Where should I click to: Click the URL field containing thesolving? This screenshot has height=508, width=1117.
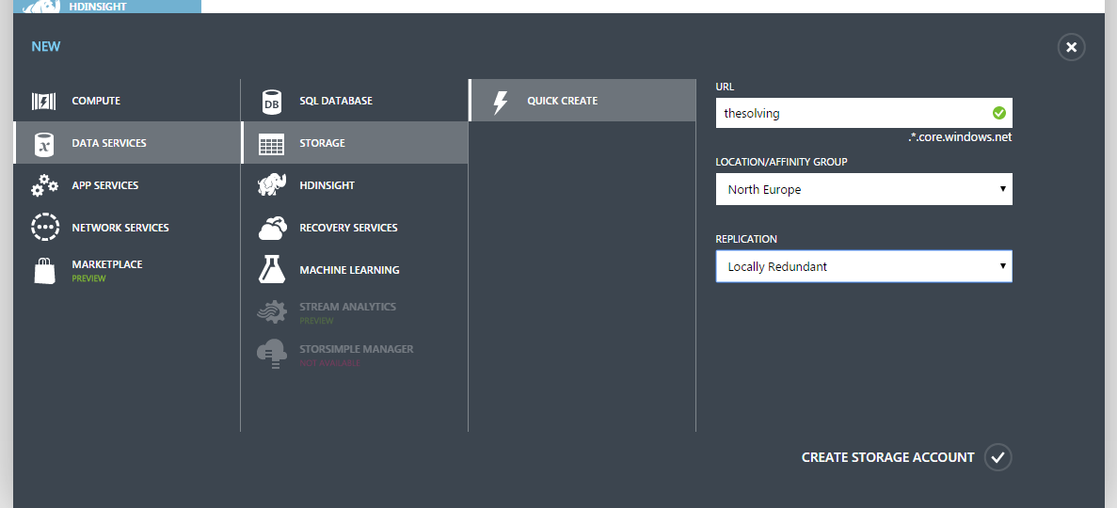click(x=864, y=113)
